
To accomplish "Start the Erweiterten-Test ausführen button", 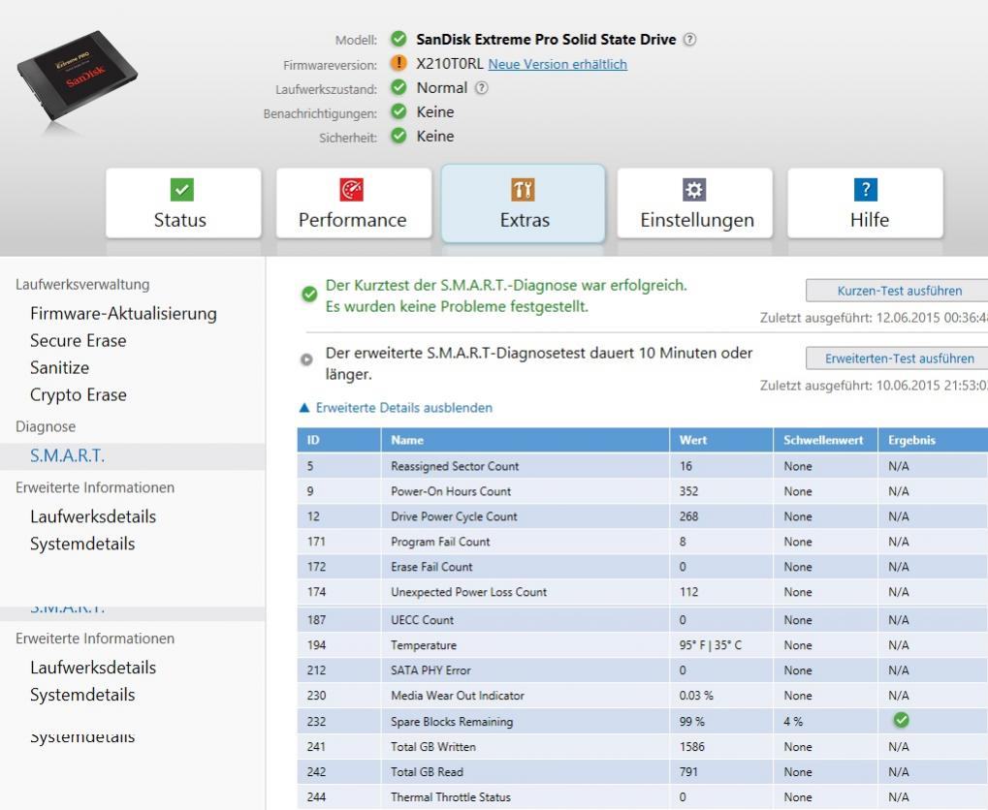I will point(899,358).
